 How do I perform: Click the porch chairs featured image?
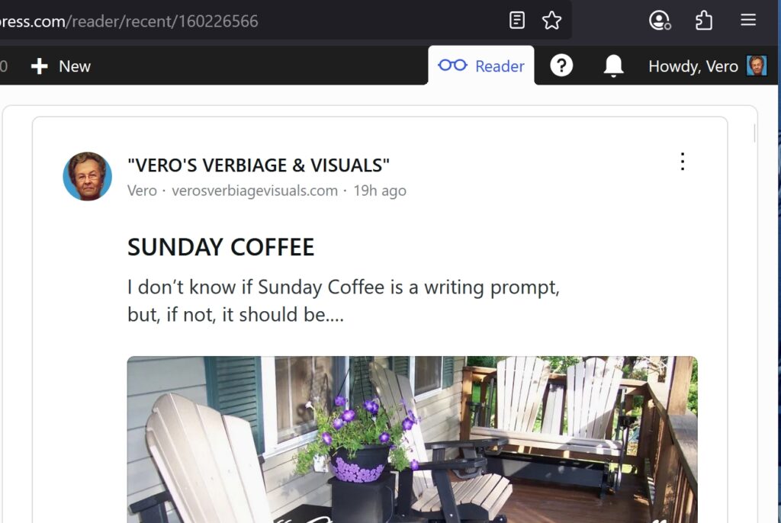click(x=413, y=439)
